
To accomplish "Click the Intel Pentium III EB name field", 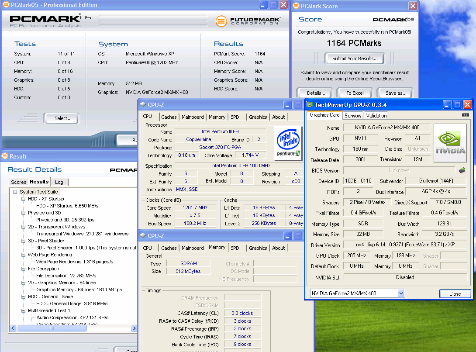I will pos(220,131).
